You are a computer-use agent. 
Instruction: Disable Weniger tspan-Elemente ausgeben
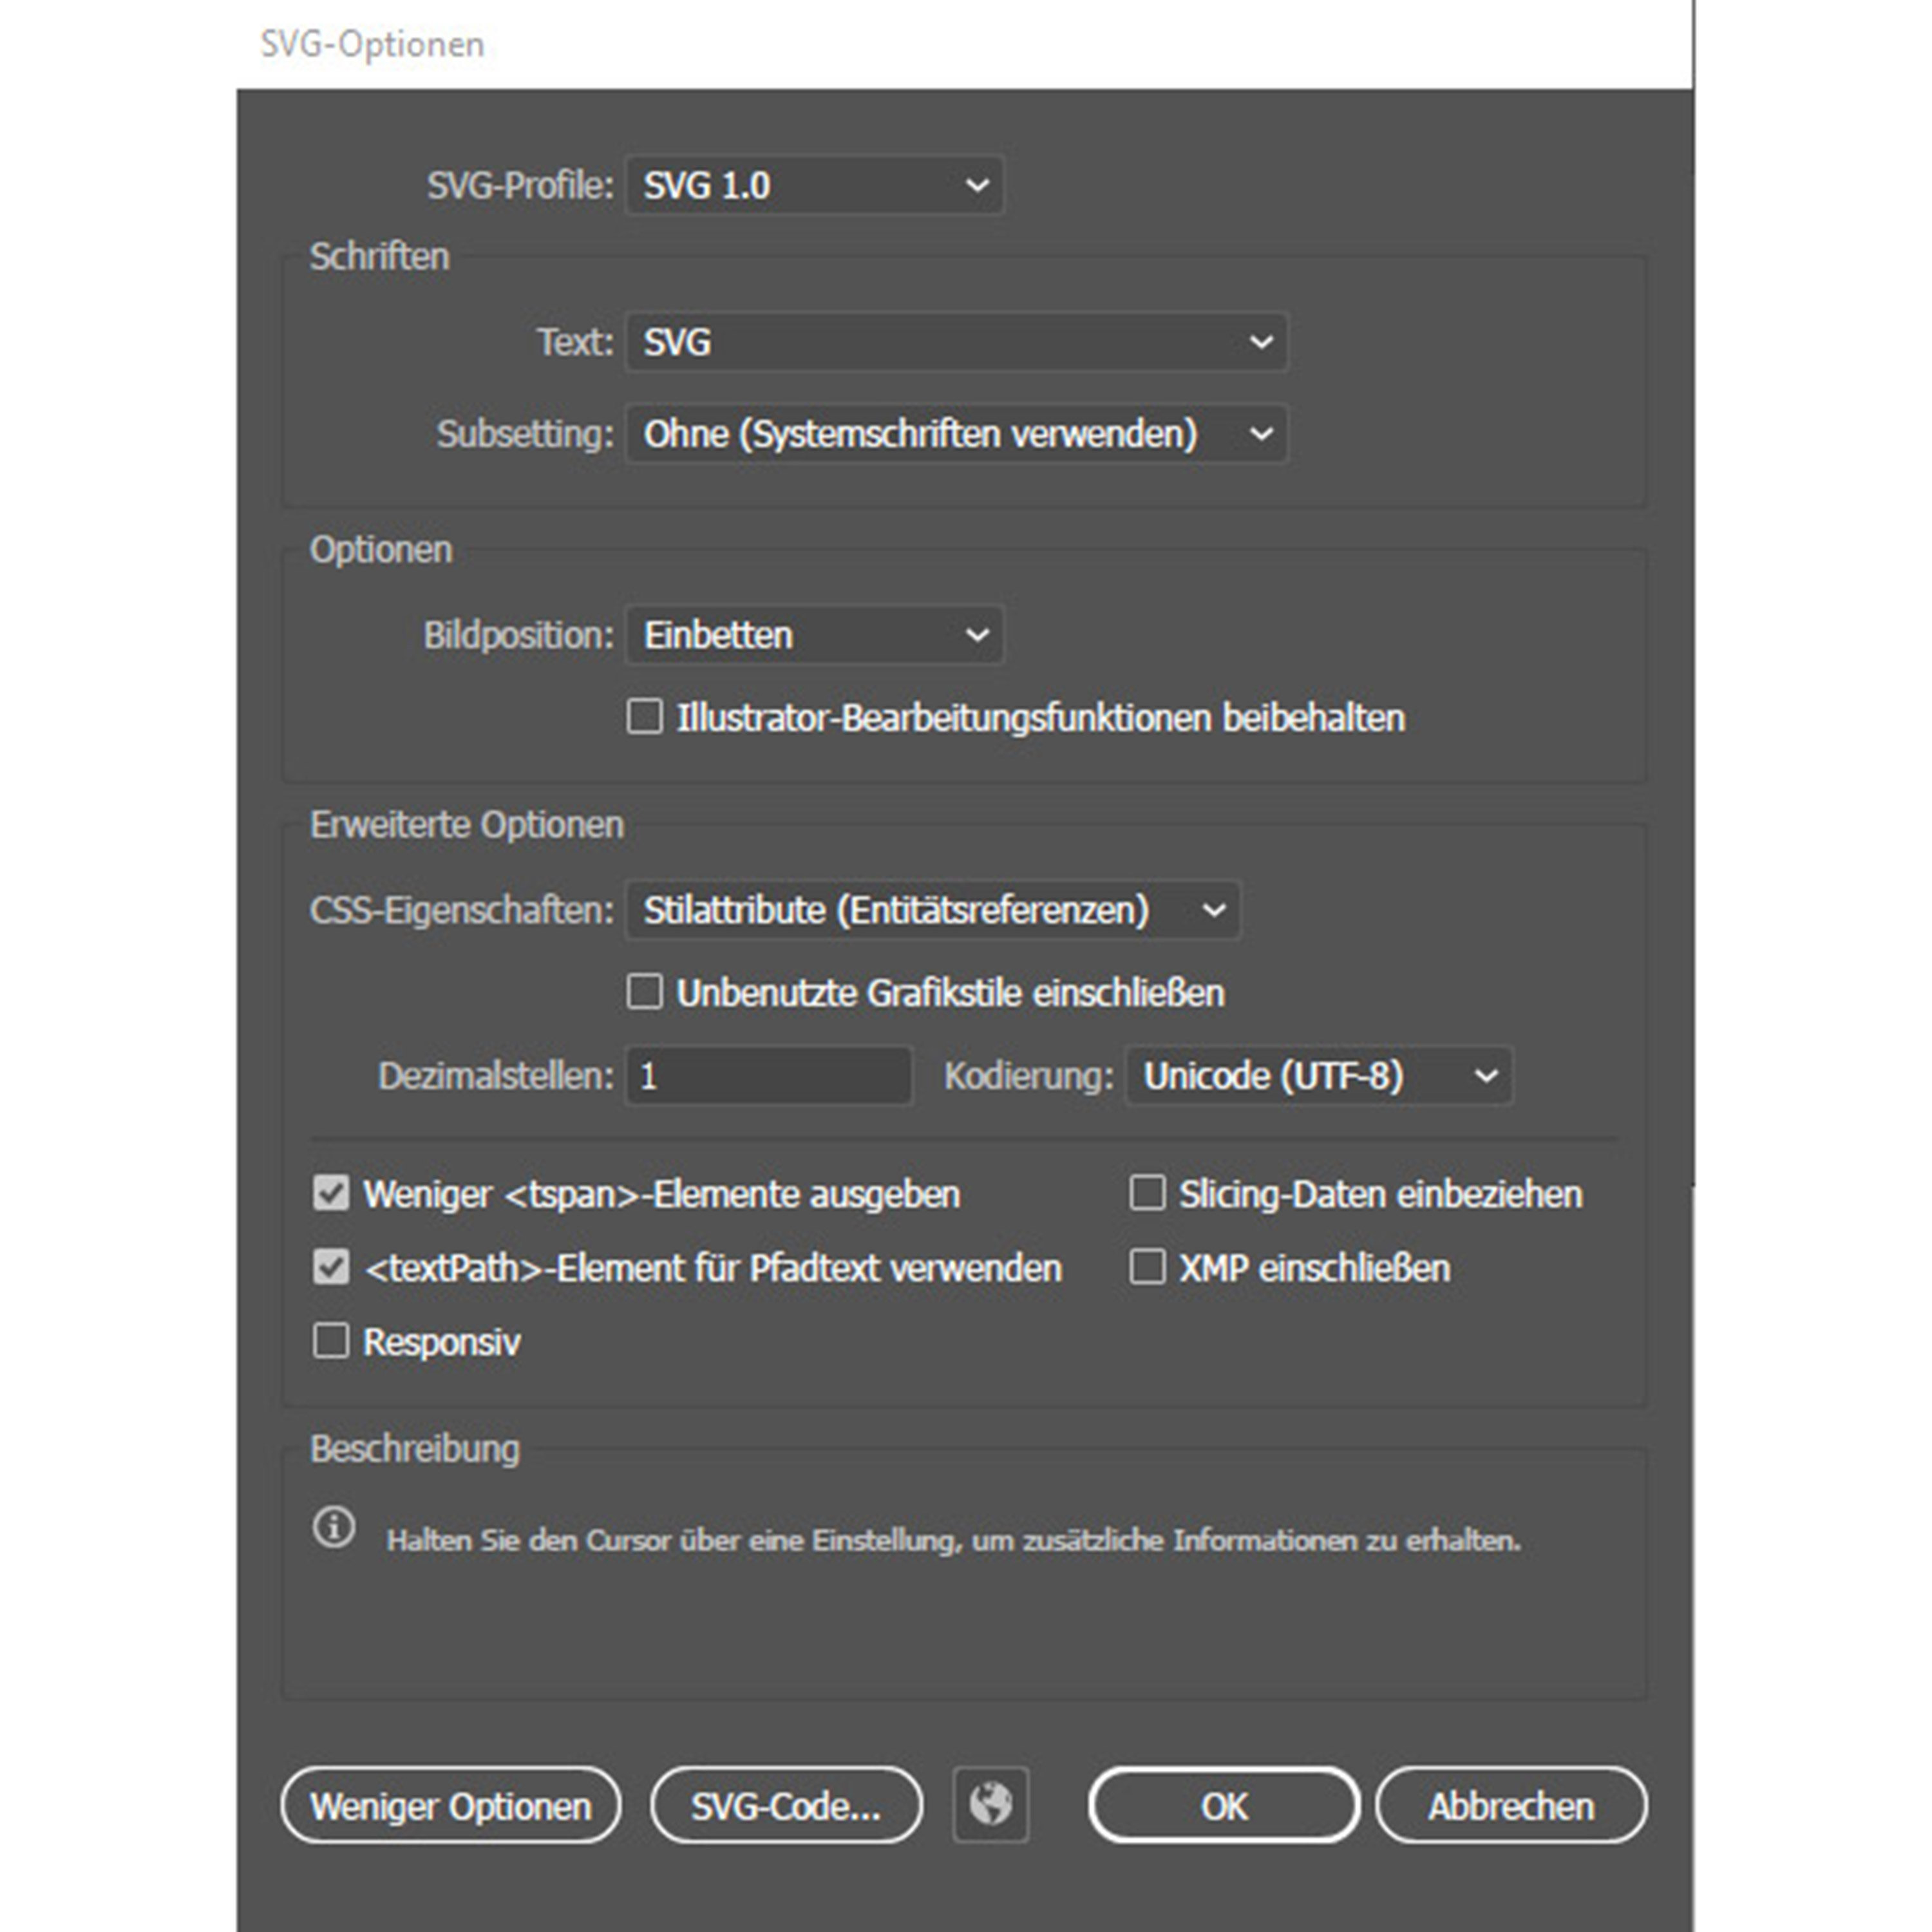[x=330, y=1193]
